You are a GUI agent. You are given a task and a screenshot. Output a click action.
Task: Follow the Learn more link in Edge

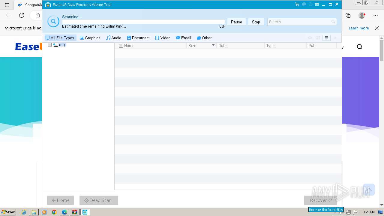tap(359, 28)
